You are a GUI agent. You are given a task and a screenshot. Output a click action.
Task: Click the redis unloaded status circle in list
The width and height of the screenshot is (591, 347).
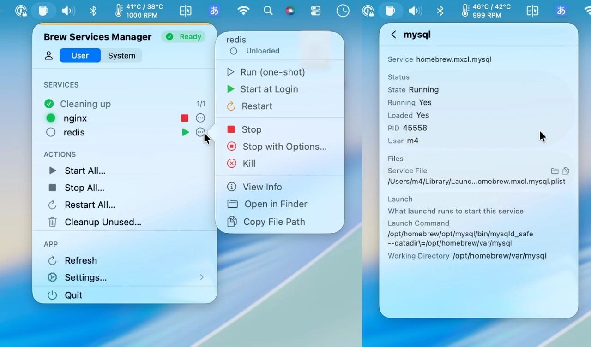(51, 133)
